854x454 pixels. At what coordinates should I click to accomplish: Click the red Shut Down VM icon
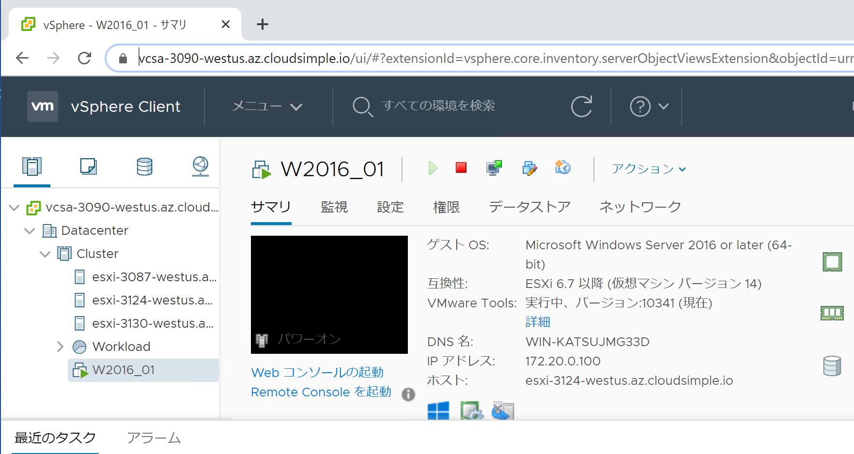(x=461, y=168)
